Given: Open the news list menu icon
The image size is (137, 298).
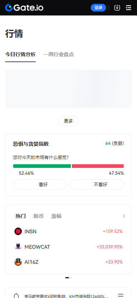Looking at the screenshot, I should [x=121, y=295].
